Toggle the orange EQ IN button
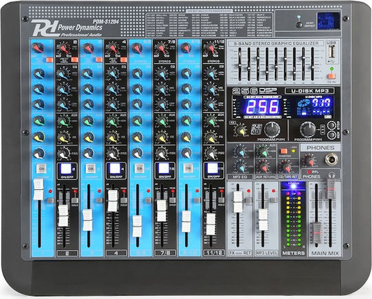Image resolution: width=372 pixels, height=299 pixels. point(331,76)
